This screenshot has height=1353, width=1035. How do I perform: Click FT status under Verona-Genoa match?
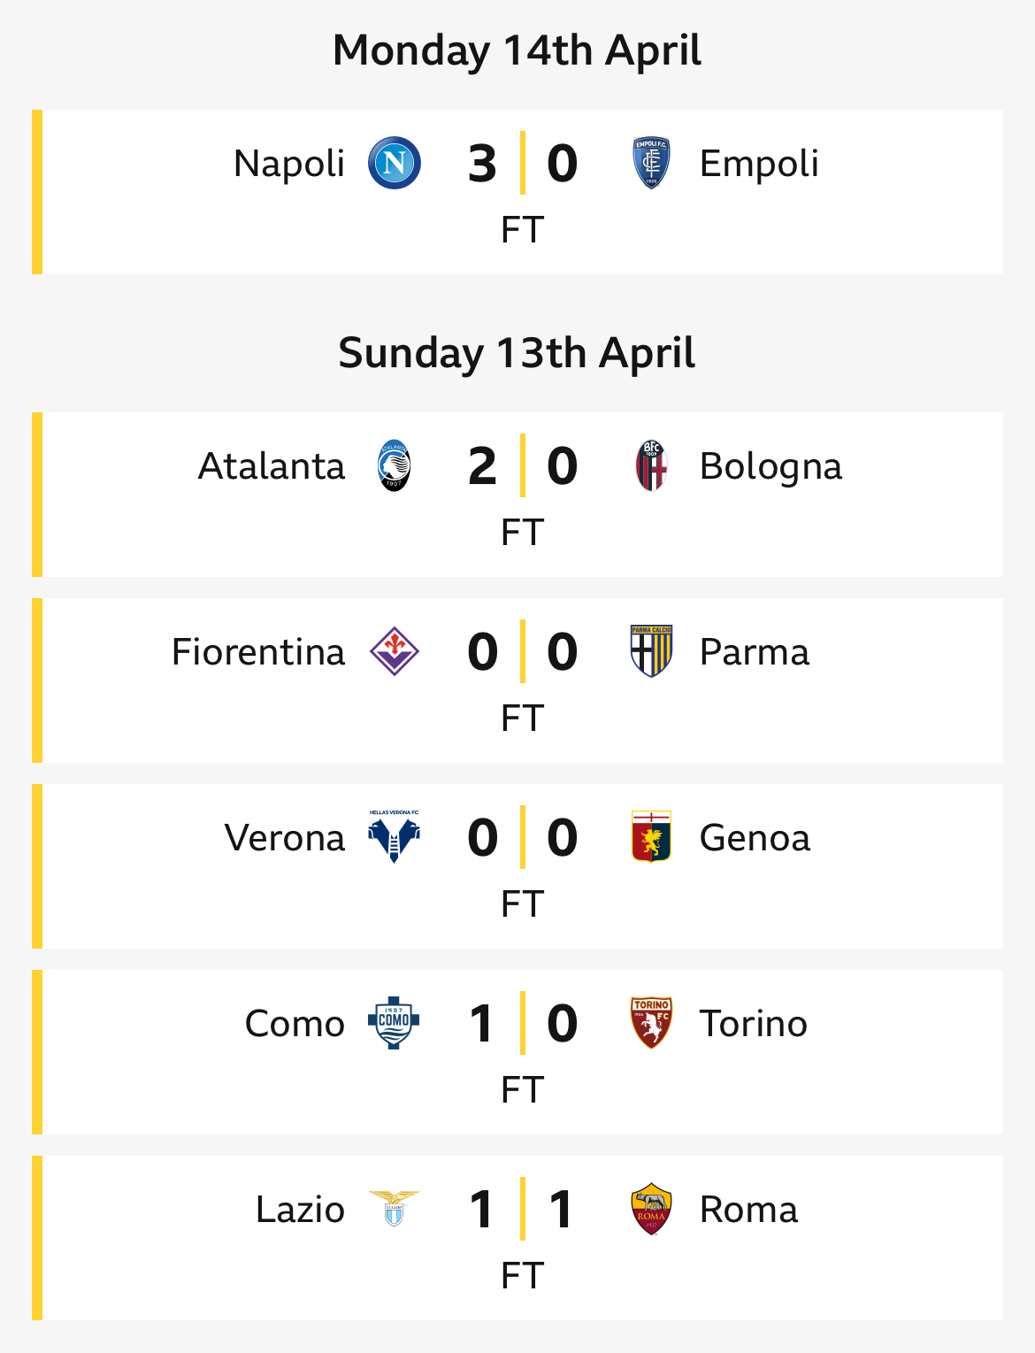point(522,904)
